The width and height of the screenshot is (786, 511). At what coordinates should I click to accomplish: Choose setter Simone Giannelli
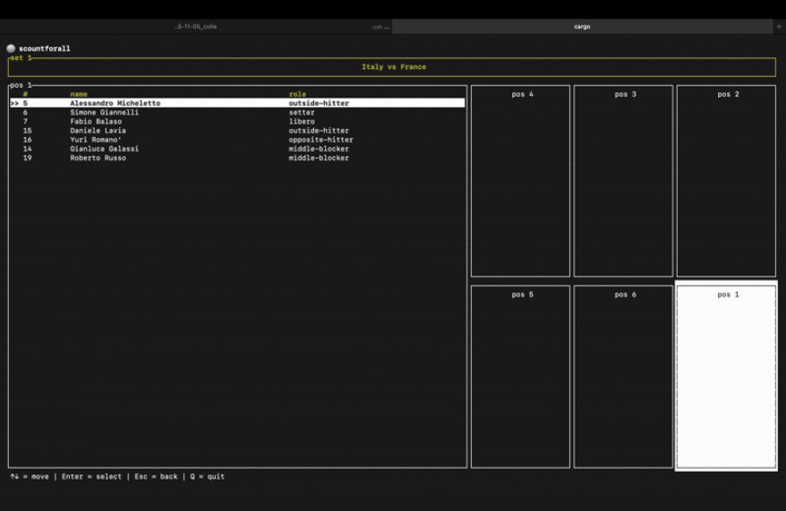(x=237, y=112)
